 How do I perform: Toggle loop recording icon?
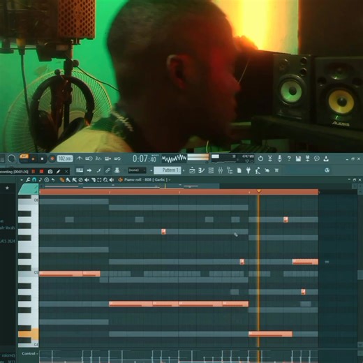tap(117, 158)
